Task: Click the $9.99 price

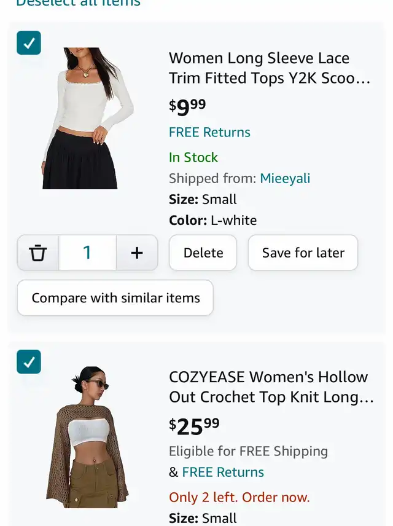Action: tap(187, 107)
